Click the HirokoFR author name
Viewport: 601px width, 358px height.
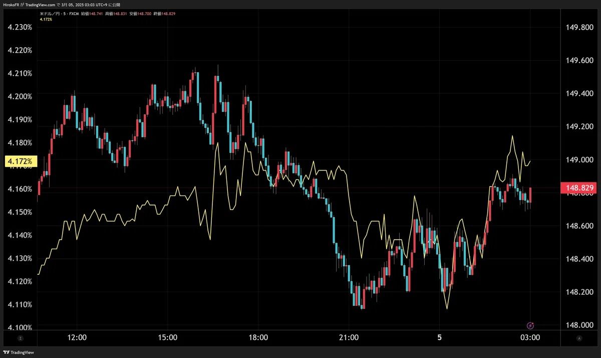pos(11,5)
